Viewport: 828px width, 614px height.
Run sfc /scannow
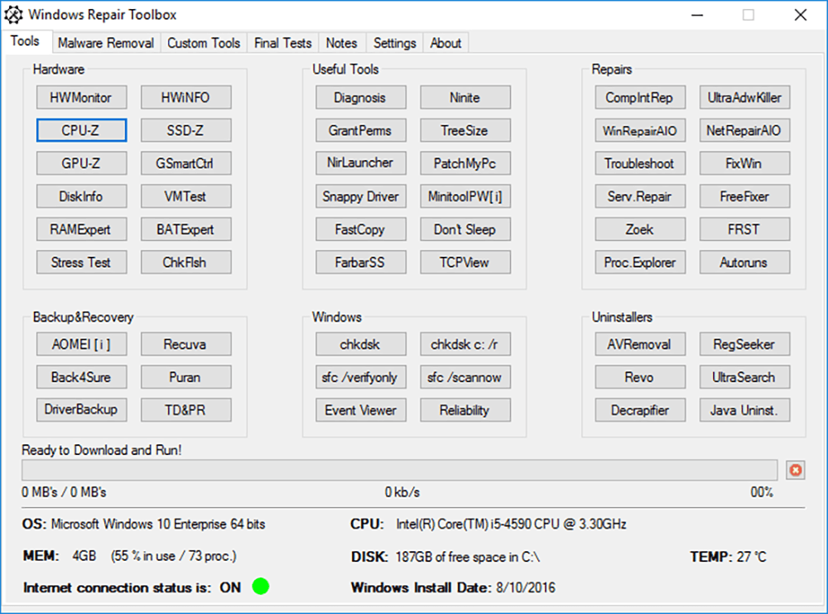(x=465, y=377)
